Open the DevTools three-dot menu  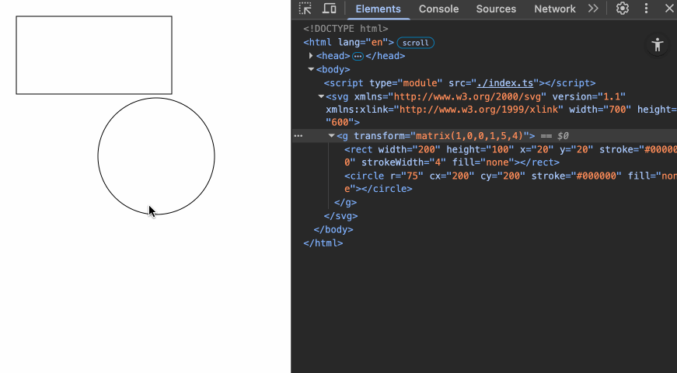(647, 9)
